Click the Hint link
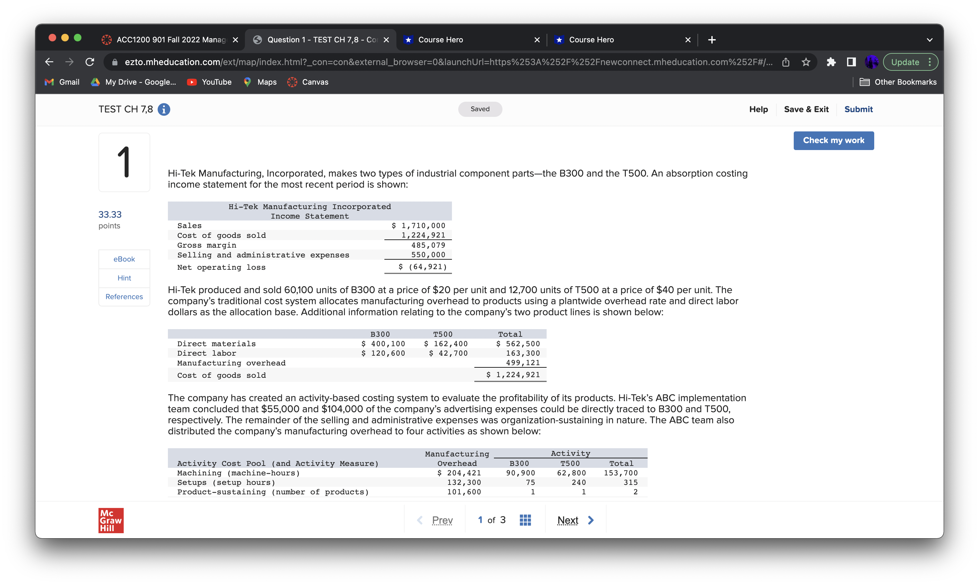 [124, 278]
